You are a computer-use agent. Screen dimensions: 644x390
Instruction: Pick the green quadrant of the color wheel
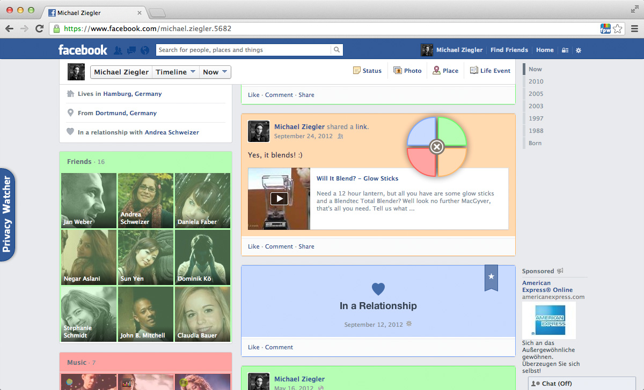(451, 132)
